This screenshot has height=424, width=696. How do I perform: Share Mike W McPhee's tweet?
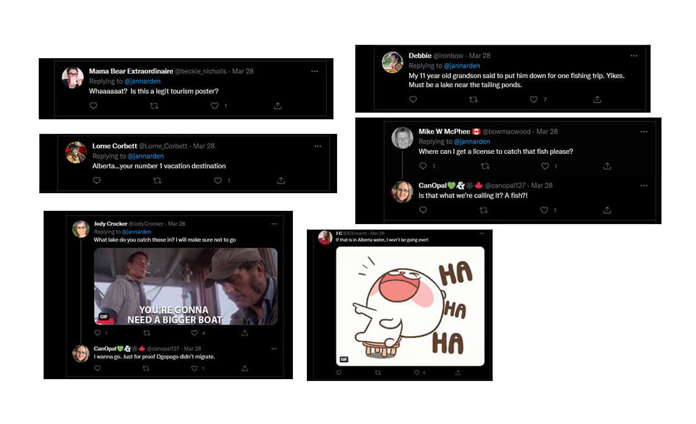[x=607, y=166]
